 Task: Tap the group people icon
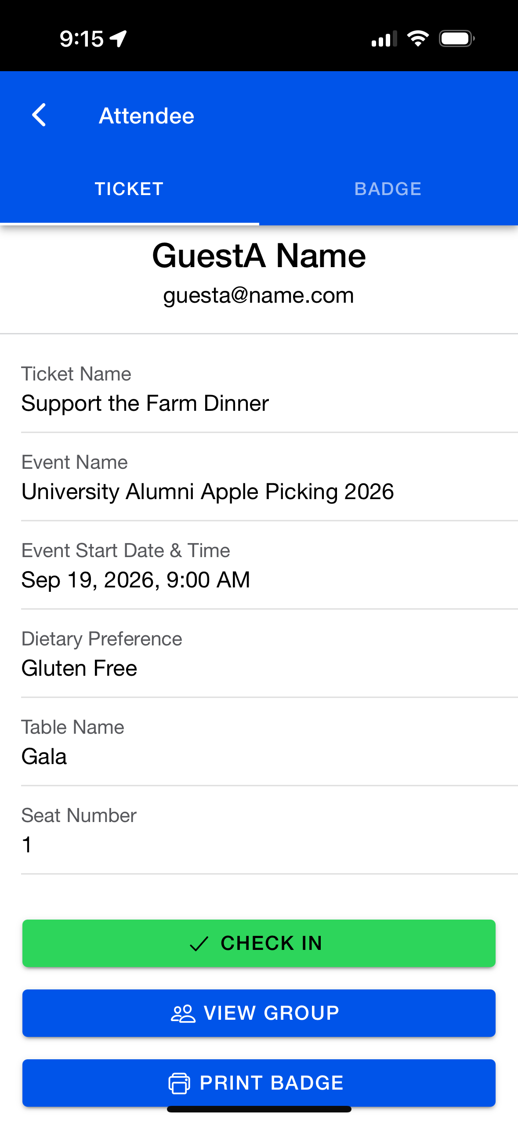pos(183,1014)
